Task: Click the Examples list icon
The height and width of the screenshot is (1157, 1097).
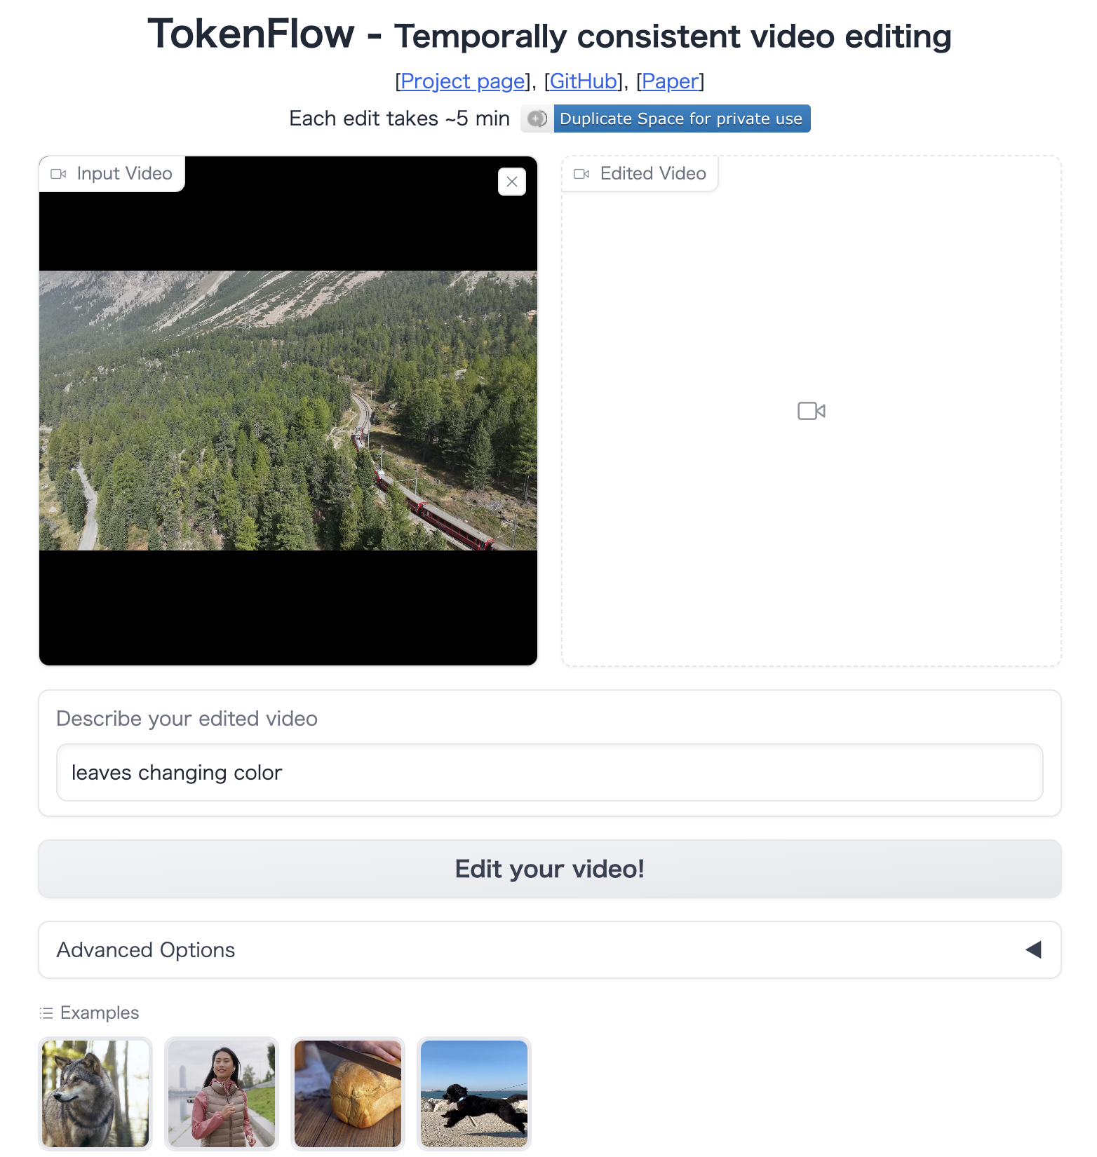Action: tap(46, 1013)
